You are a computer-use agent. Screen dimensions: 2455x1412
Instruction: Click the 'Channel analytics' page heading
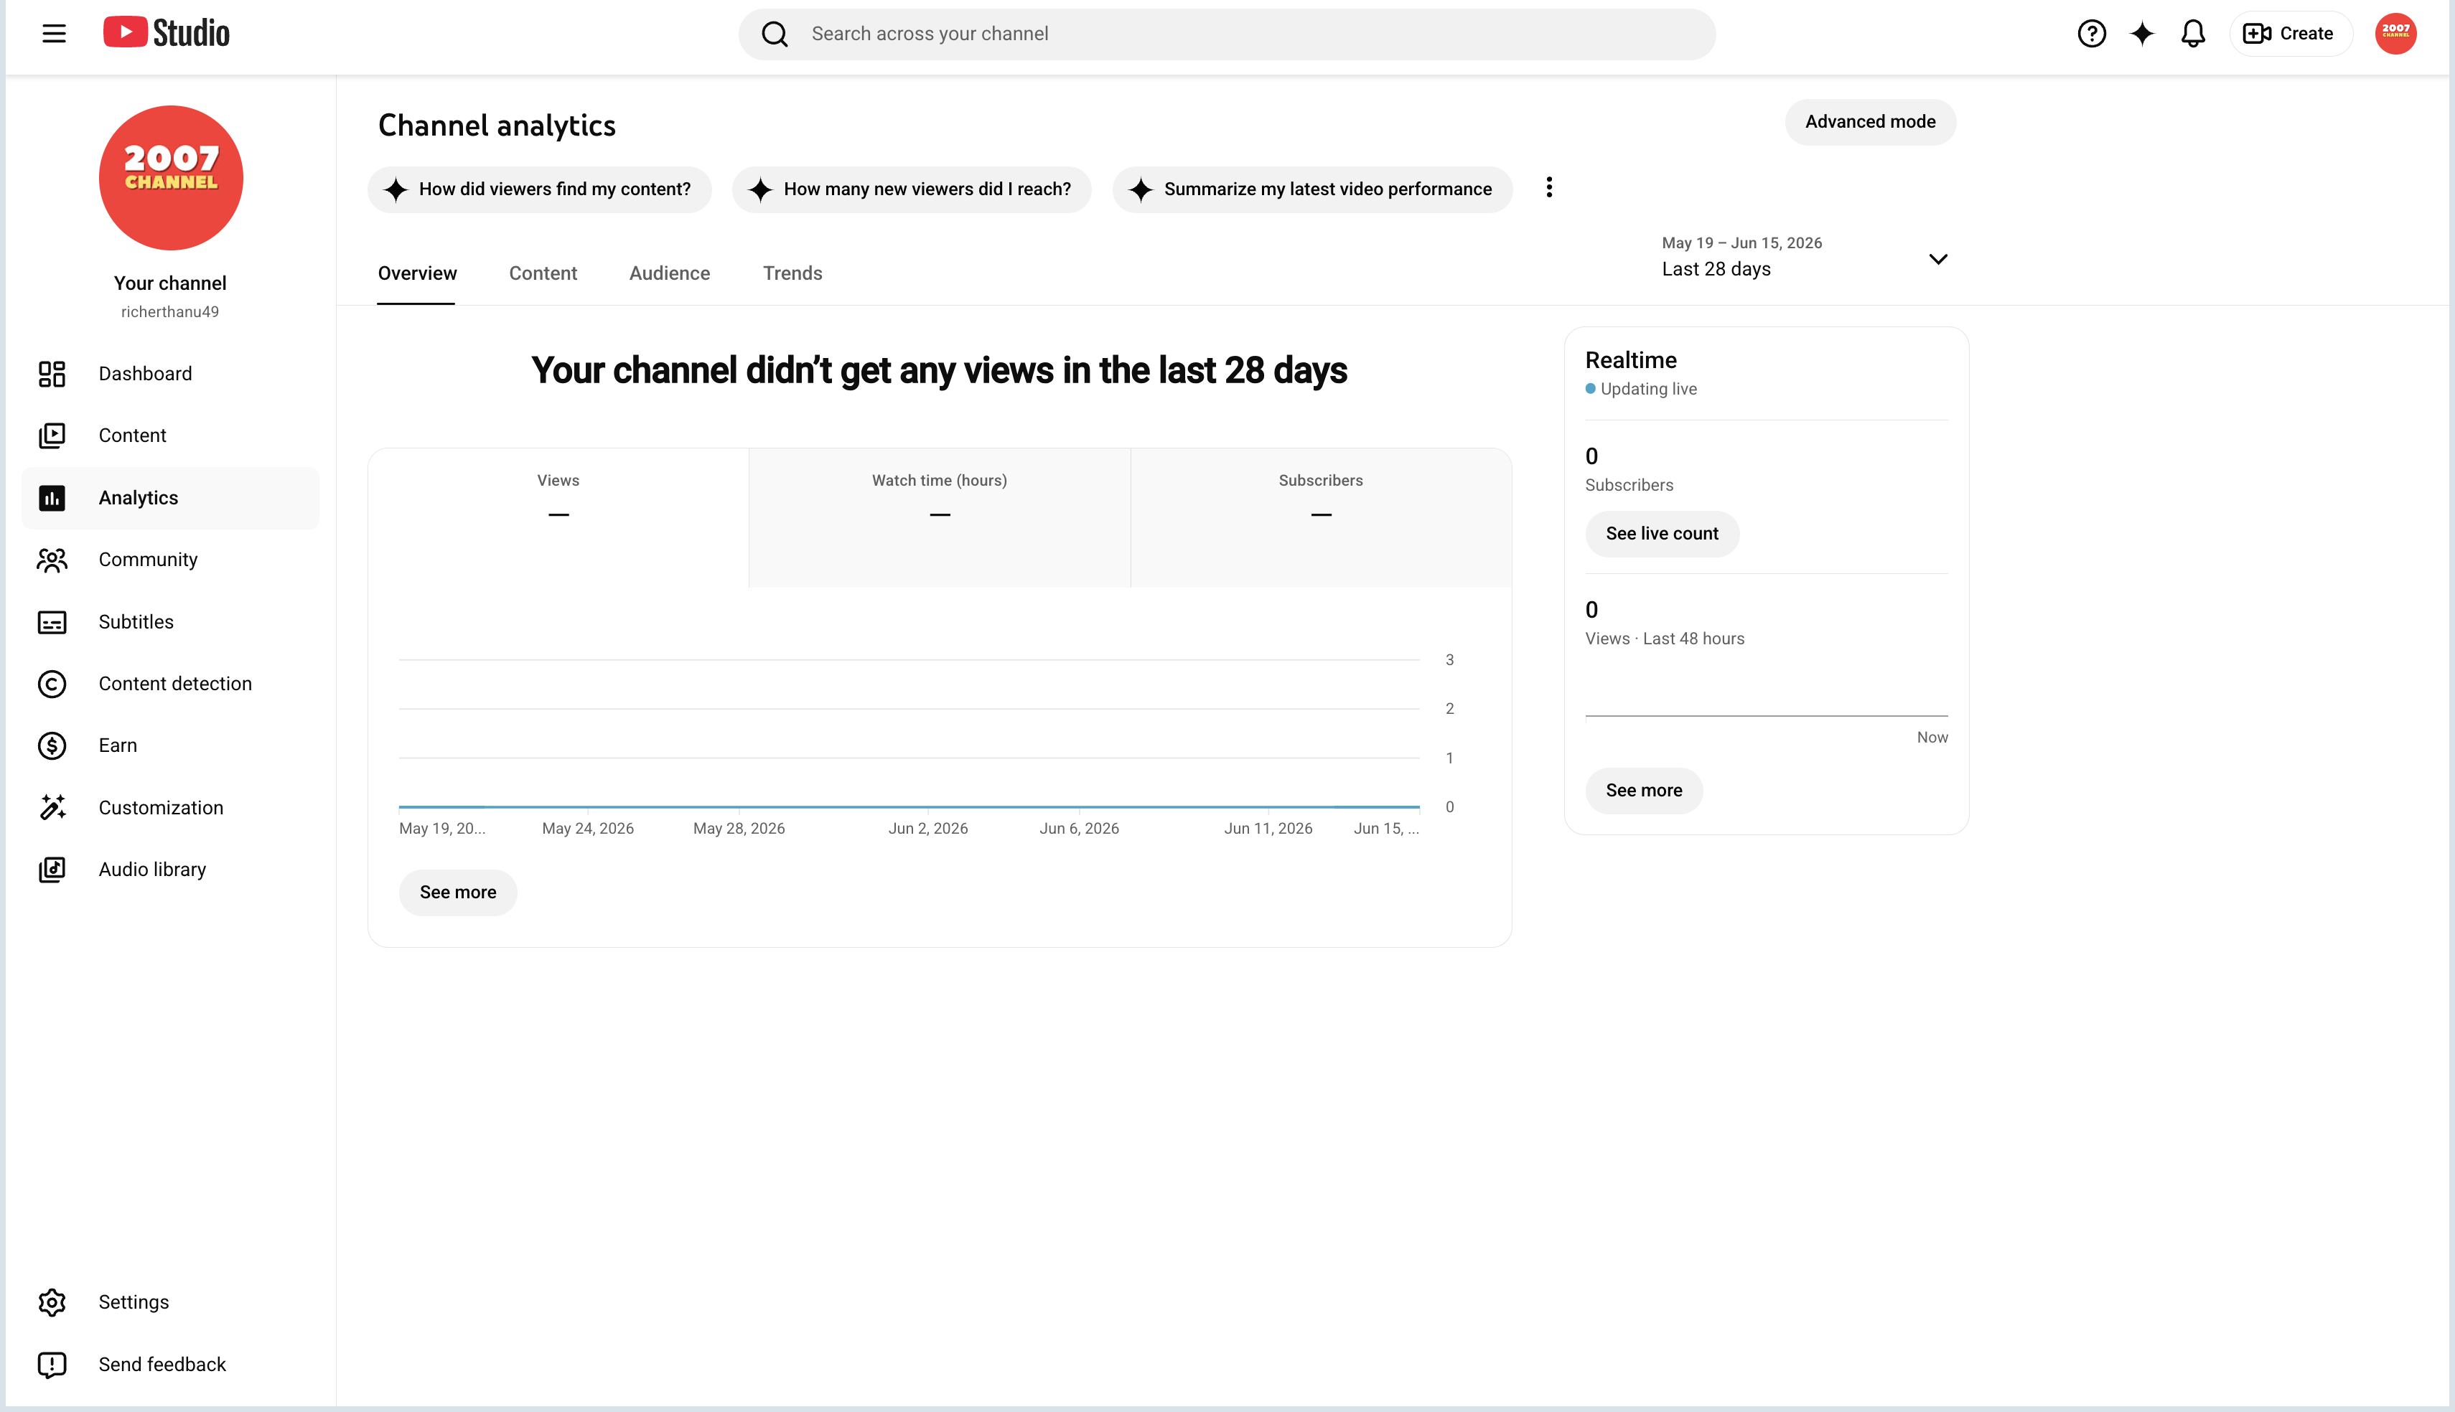[x=497, y=126]
